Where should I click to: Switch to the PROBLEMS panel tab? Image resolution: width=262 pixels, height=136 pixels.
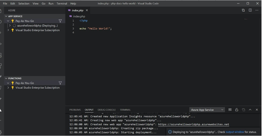point(75,110)
